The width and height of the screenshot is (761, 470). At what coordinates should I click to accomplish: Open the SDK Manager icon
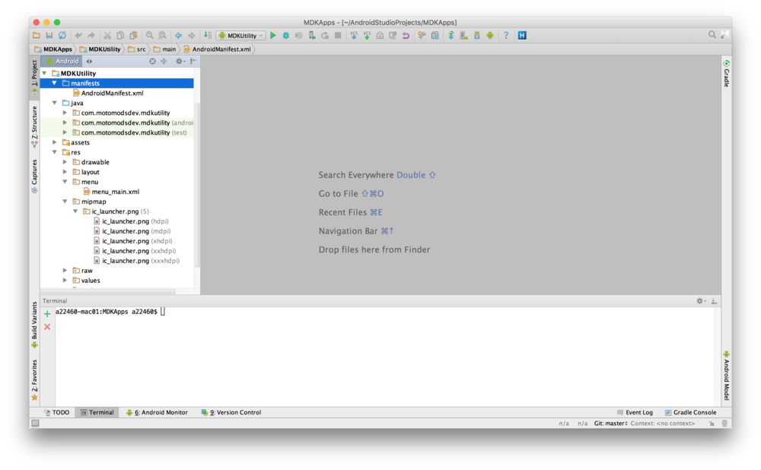477,36
